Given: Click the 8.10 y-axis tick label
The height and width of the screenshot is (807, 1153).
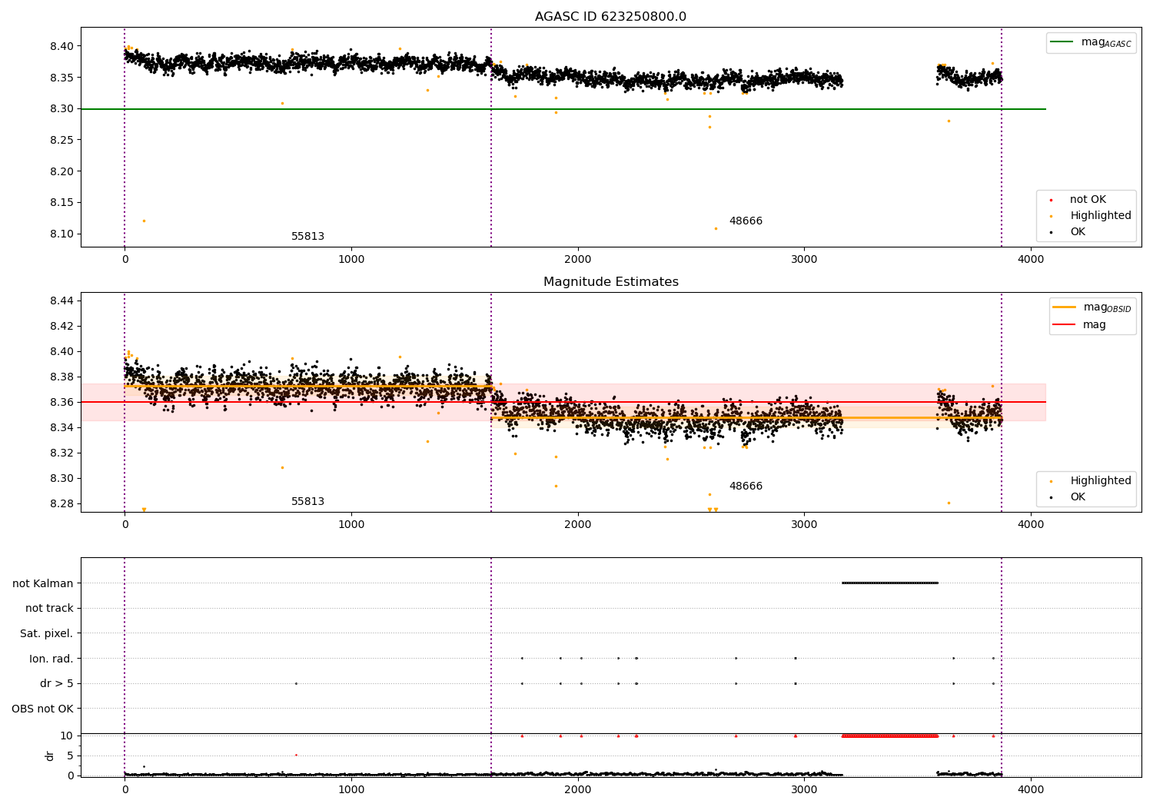Looking at the screenshot, I should 61,234.
